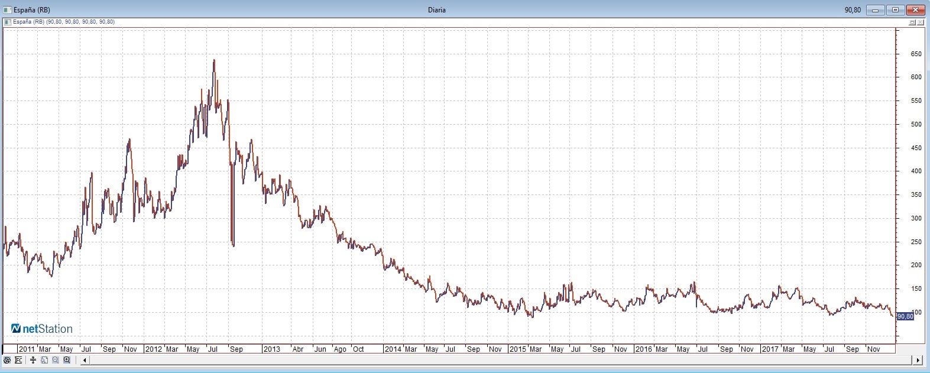Click the 90,80 current price tag on axis
This screenshot has width=930, height=373.
[905, 316]
